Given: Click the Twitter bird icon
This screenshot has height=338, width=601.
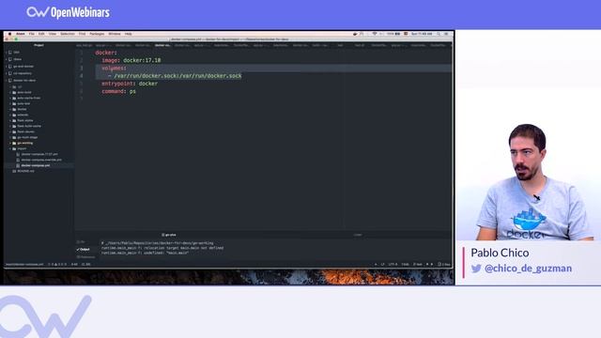Looking at the screenshot, I should (476, 269).
